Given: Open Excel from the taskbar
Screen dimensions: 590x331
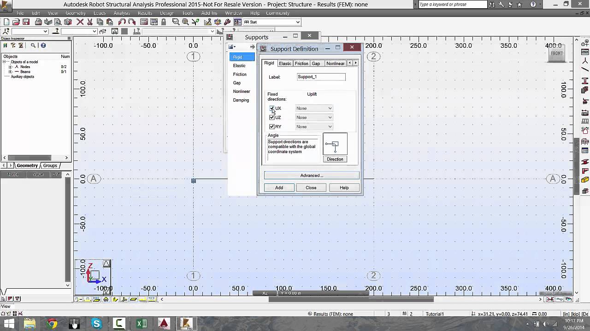Looking at the screenshot, I should tap(142, 324).
